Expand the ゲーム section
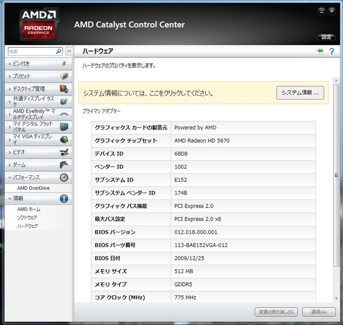 pyautogui.click(x=38, y=165)
